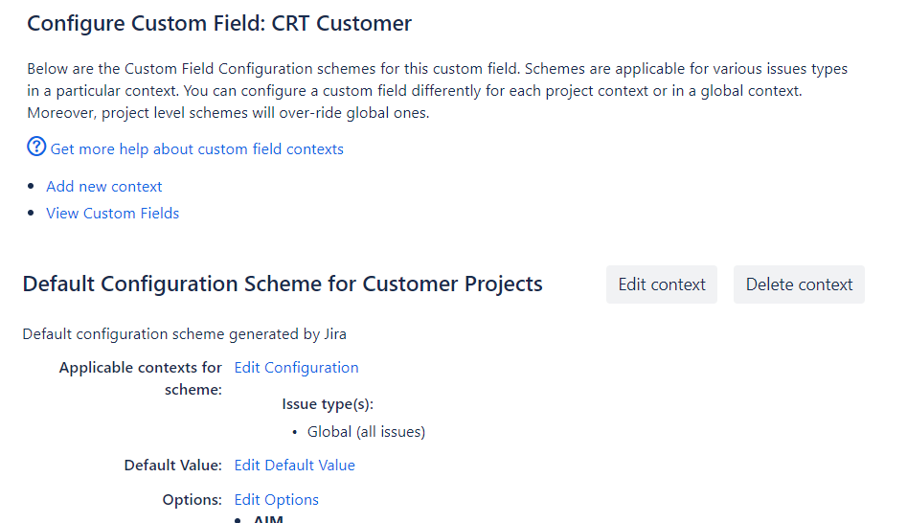Select the 'Global (all issues)' list item
The image size is (907, 523).
pyautogui.click(x=366, y=432)
